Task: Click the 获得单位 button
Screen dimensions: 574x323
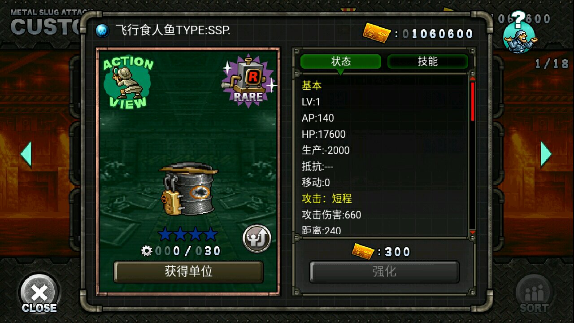Action: 188,272
